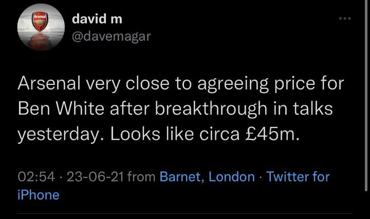Screen dimensions: 370x219
Task: Click the 23-06-21 tweet date
Action: [x=96, y=177]
